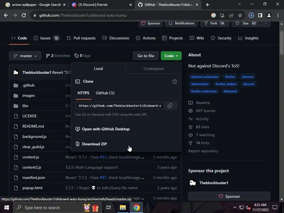
Task: Open the content2.js file
Action: tap(32, 167)
